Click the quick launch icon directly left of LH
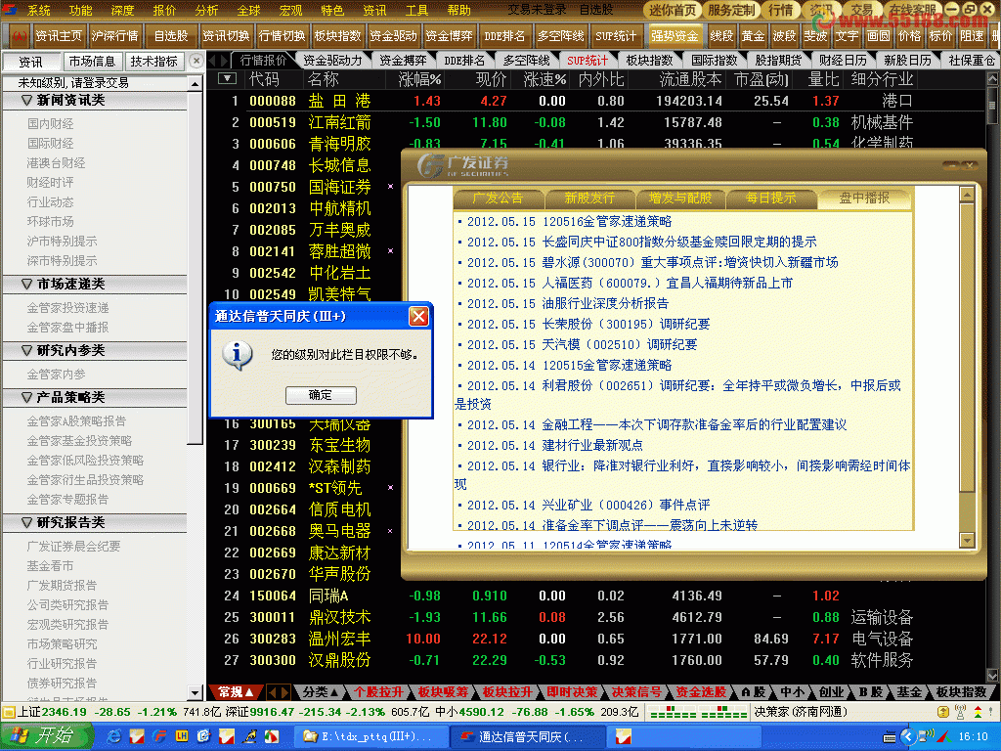Viewport: 1001px width, 751px height. pos(159,736)
